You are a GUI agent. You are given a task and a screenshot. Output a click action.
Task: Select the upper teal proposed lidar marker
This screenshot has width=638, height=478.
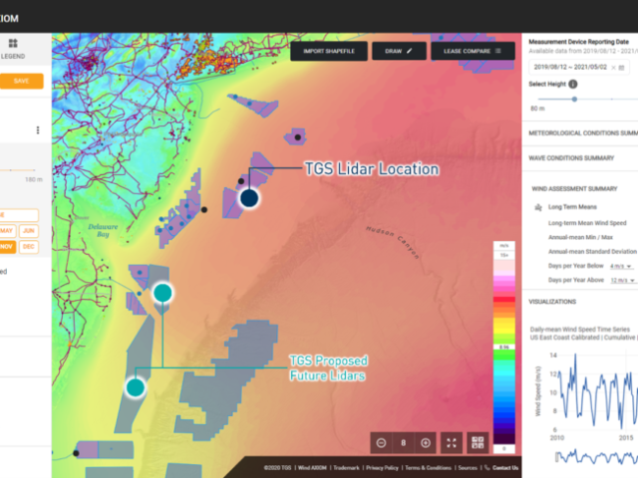pyautogui.click(x=162, y=293)
